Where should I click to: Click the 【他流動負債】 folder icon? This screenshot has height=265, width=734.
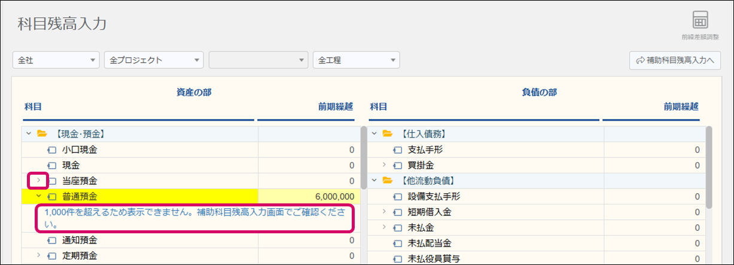tap(388, 180)
